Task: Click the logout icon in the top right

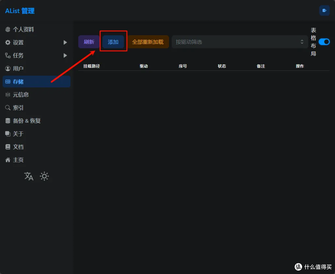Action: (x=324, y=11)
